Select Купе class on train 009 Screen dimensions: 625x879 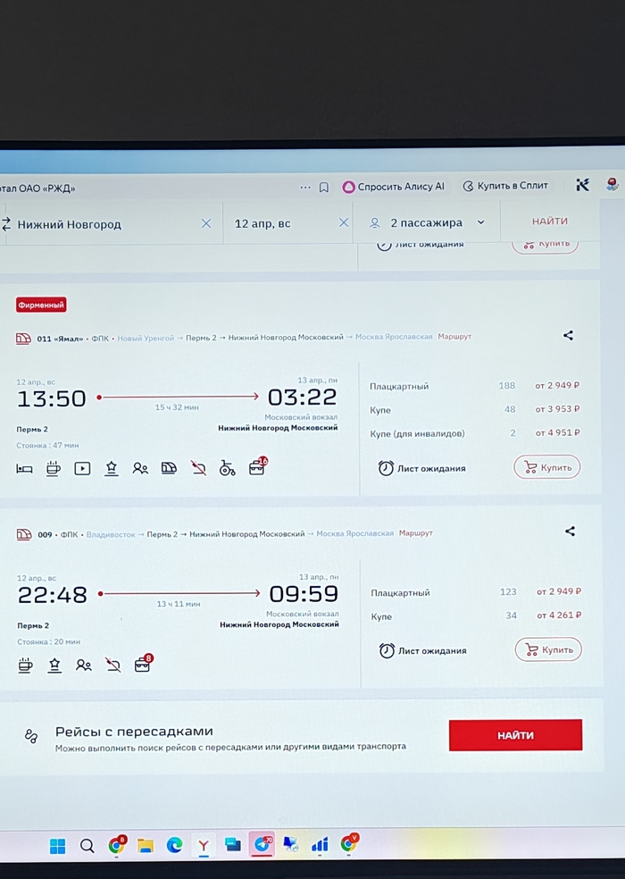[382, 616]
